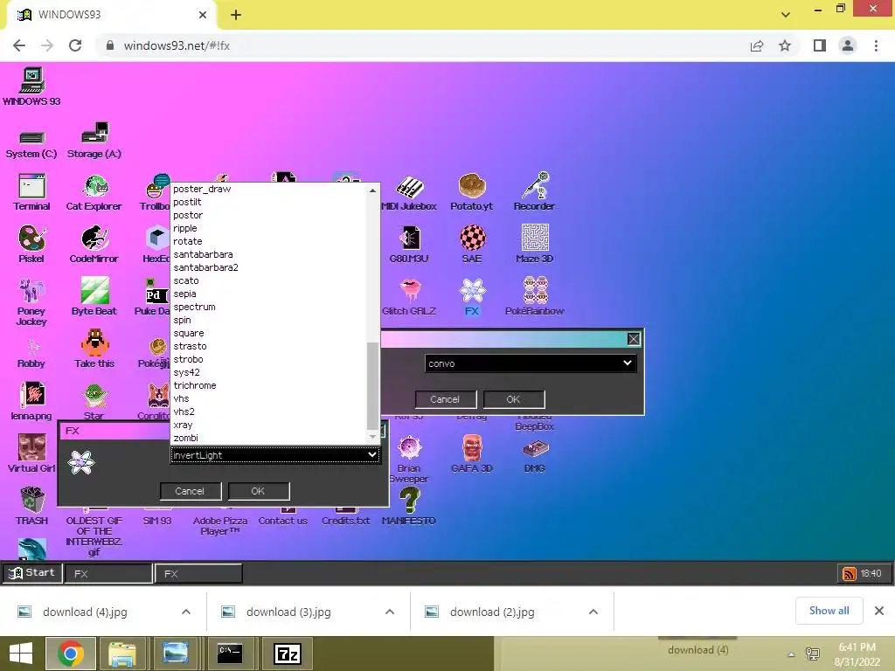Open new browser tab

tap(236, 15)
